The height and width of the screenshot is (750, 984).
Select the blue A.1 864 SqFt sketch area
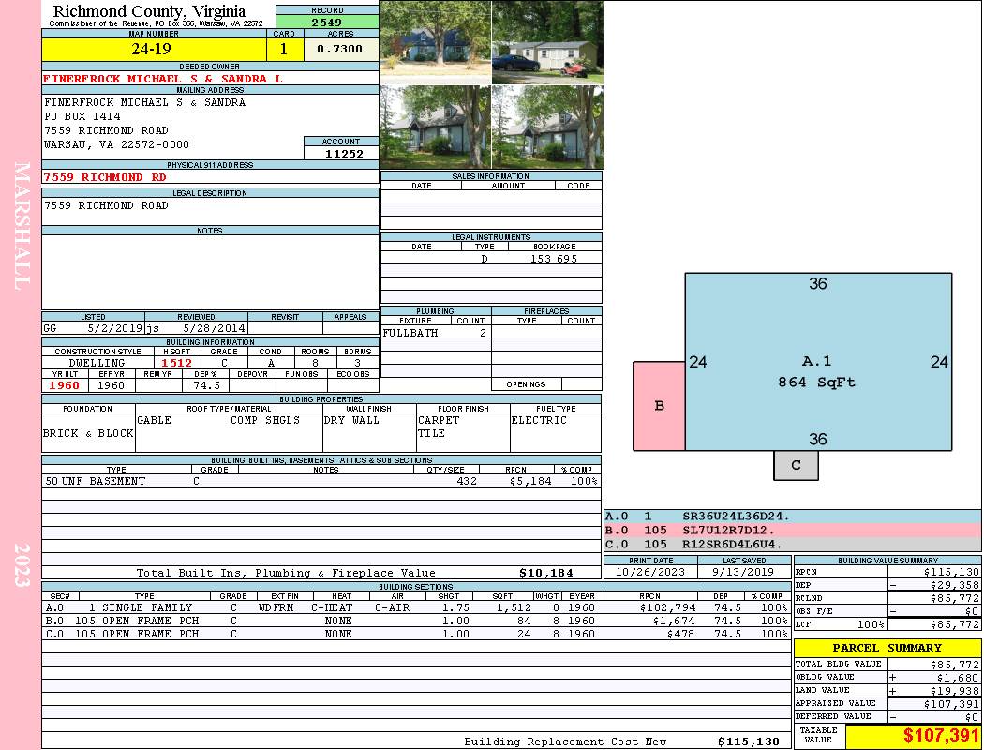818,362
